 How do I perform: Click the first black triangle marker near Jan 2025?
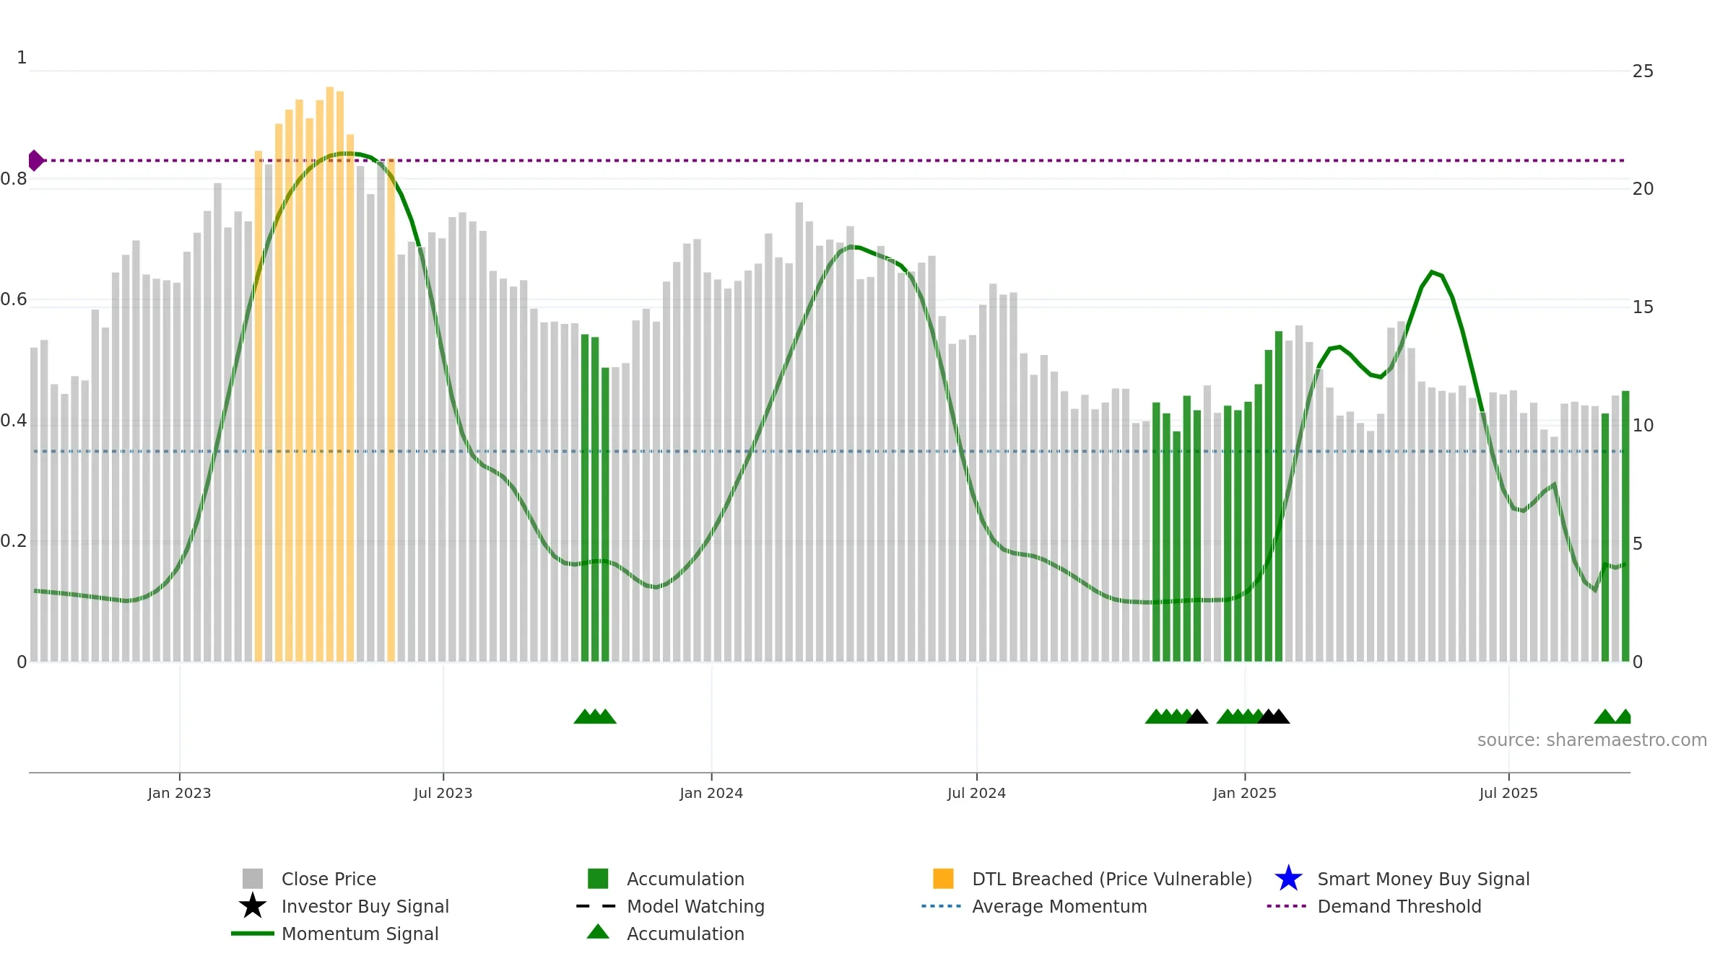1196,716
